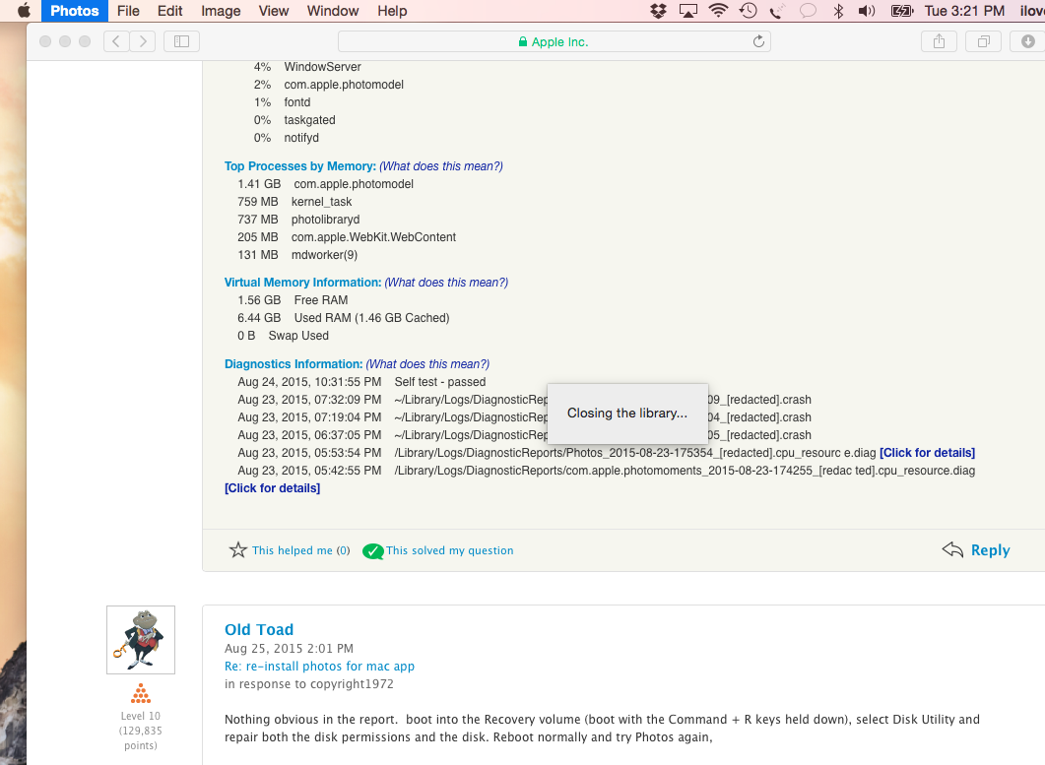This screenshot has height=765, width=1045.
Task: Select the 'kernel_task' 759 MB row
Action: click(294, 201)
